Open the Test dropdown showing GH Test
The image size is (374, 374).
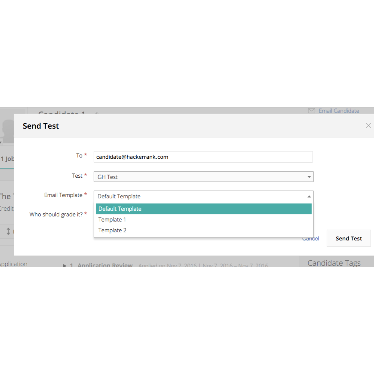[x=204, y=177]
